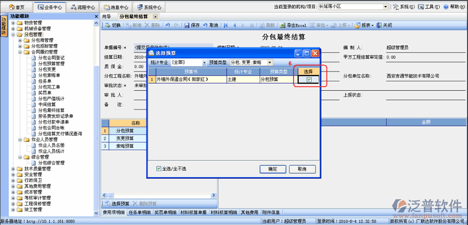This screenshot has width=468, height=225.
Task: Select 分包合同台帐 tree item
Action: point(52,128)
